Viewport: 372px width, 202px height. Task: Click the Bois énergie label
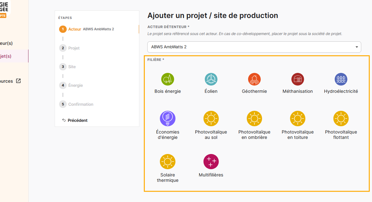click(x=168, y=91)
